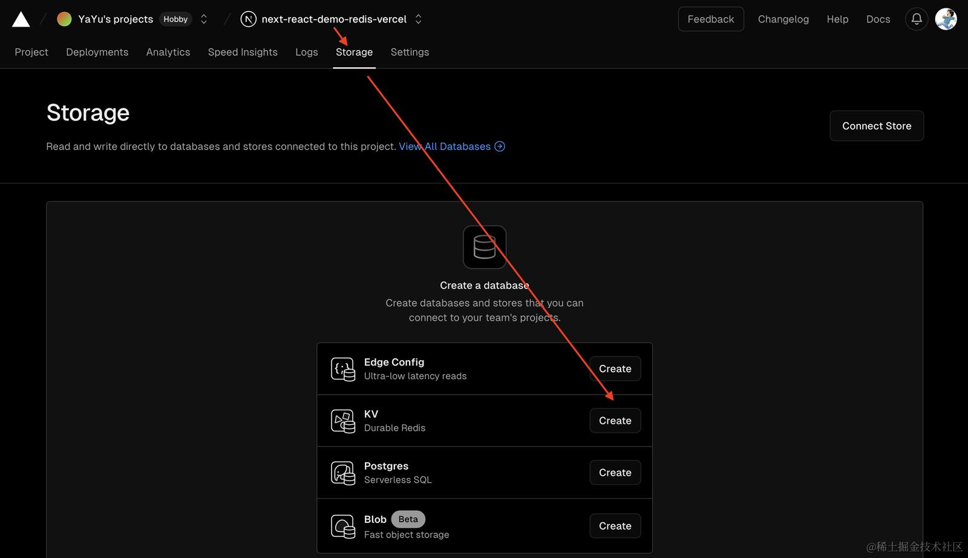Switch to the Deployments tab
Screen dimensions: 968x558
[x=97, y=52]
